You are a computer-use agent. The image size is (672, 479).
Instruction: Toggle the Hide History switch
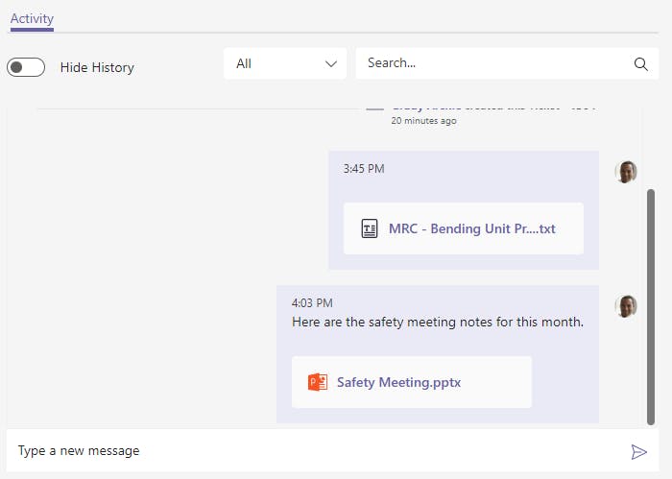click(x=26, y=67)
